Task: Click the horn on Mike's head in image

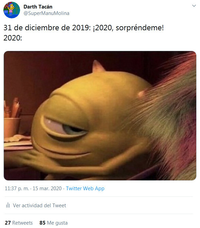Action: click(97, 66)
